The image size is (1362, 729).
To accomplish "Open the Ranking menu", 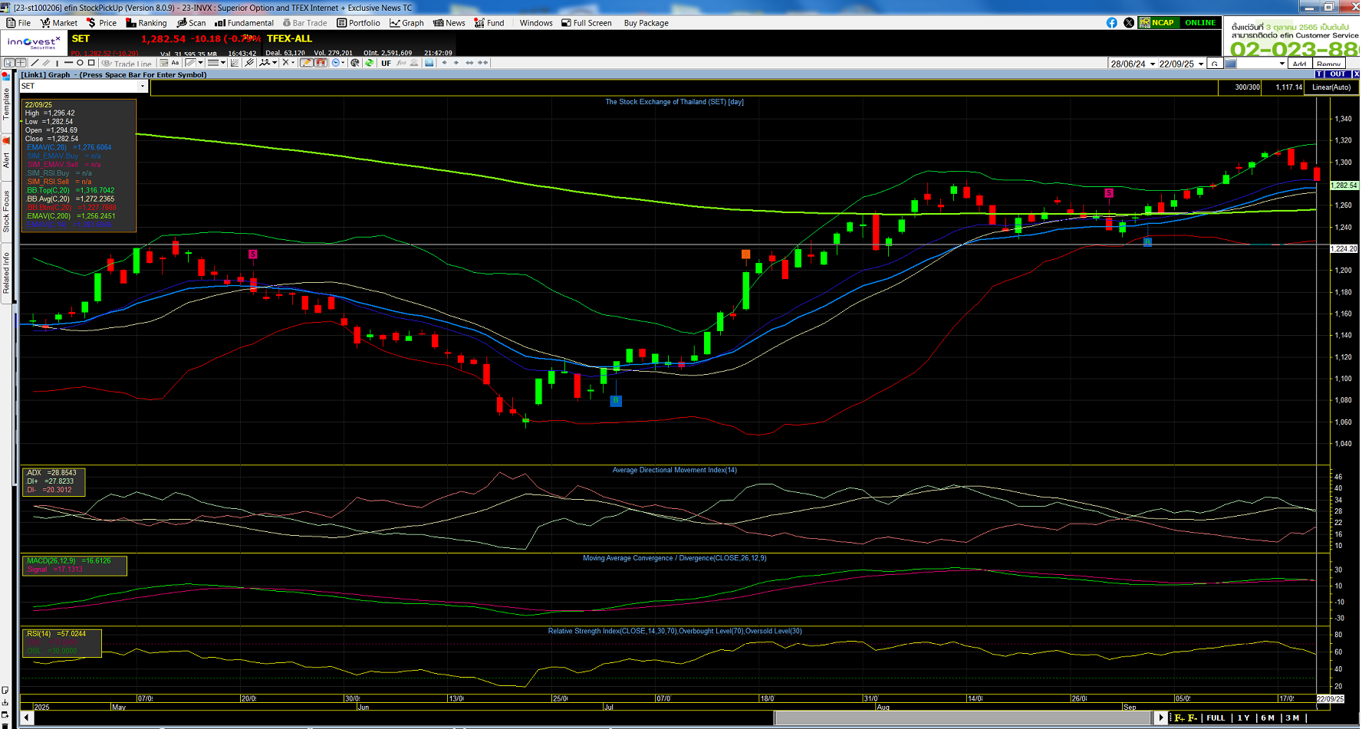I will [146, 23].
